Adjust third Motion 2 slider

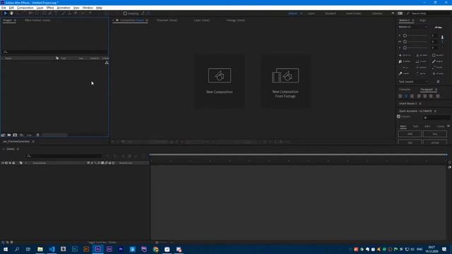pyautogui.click(x=405, y=48)
